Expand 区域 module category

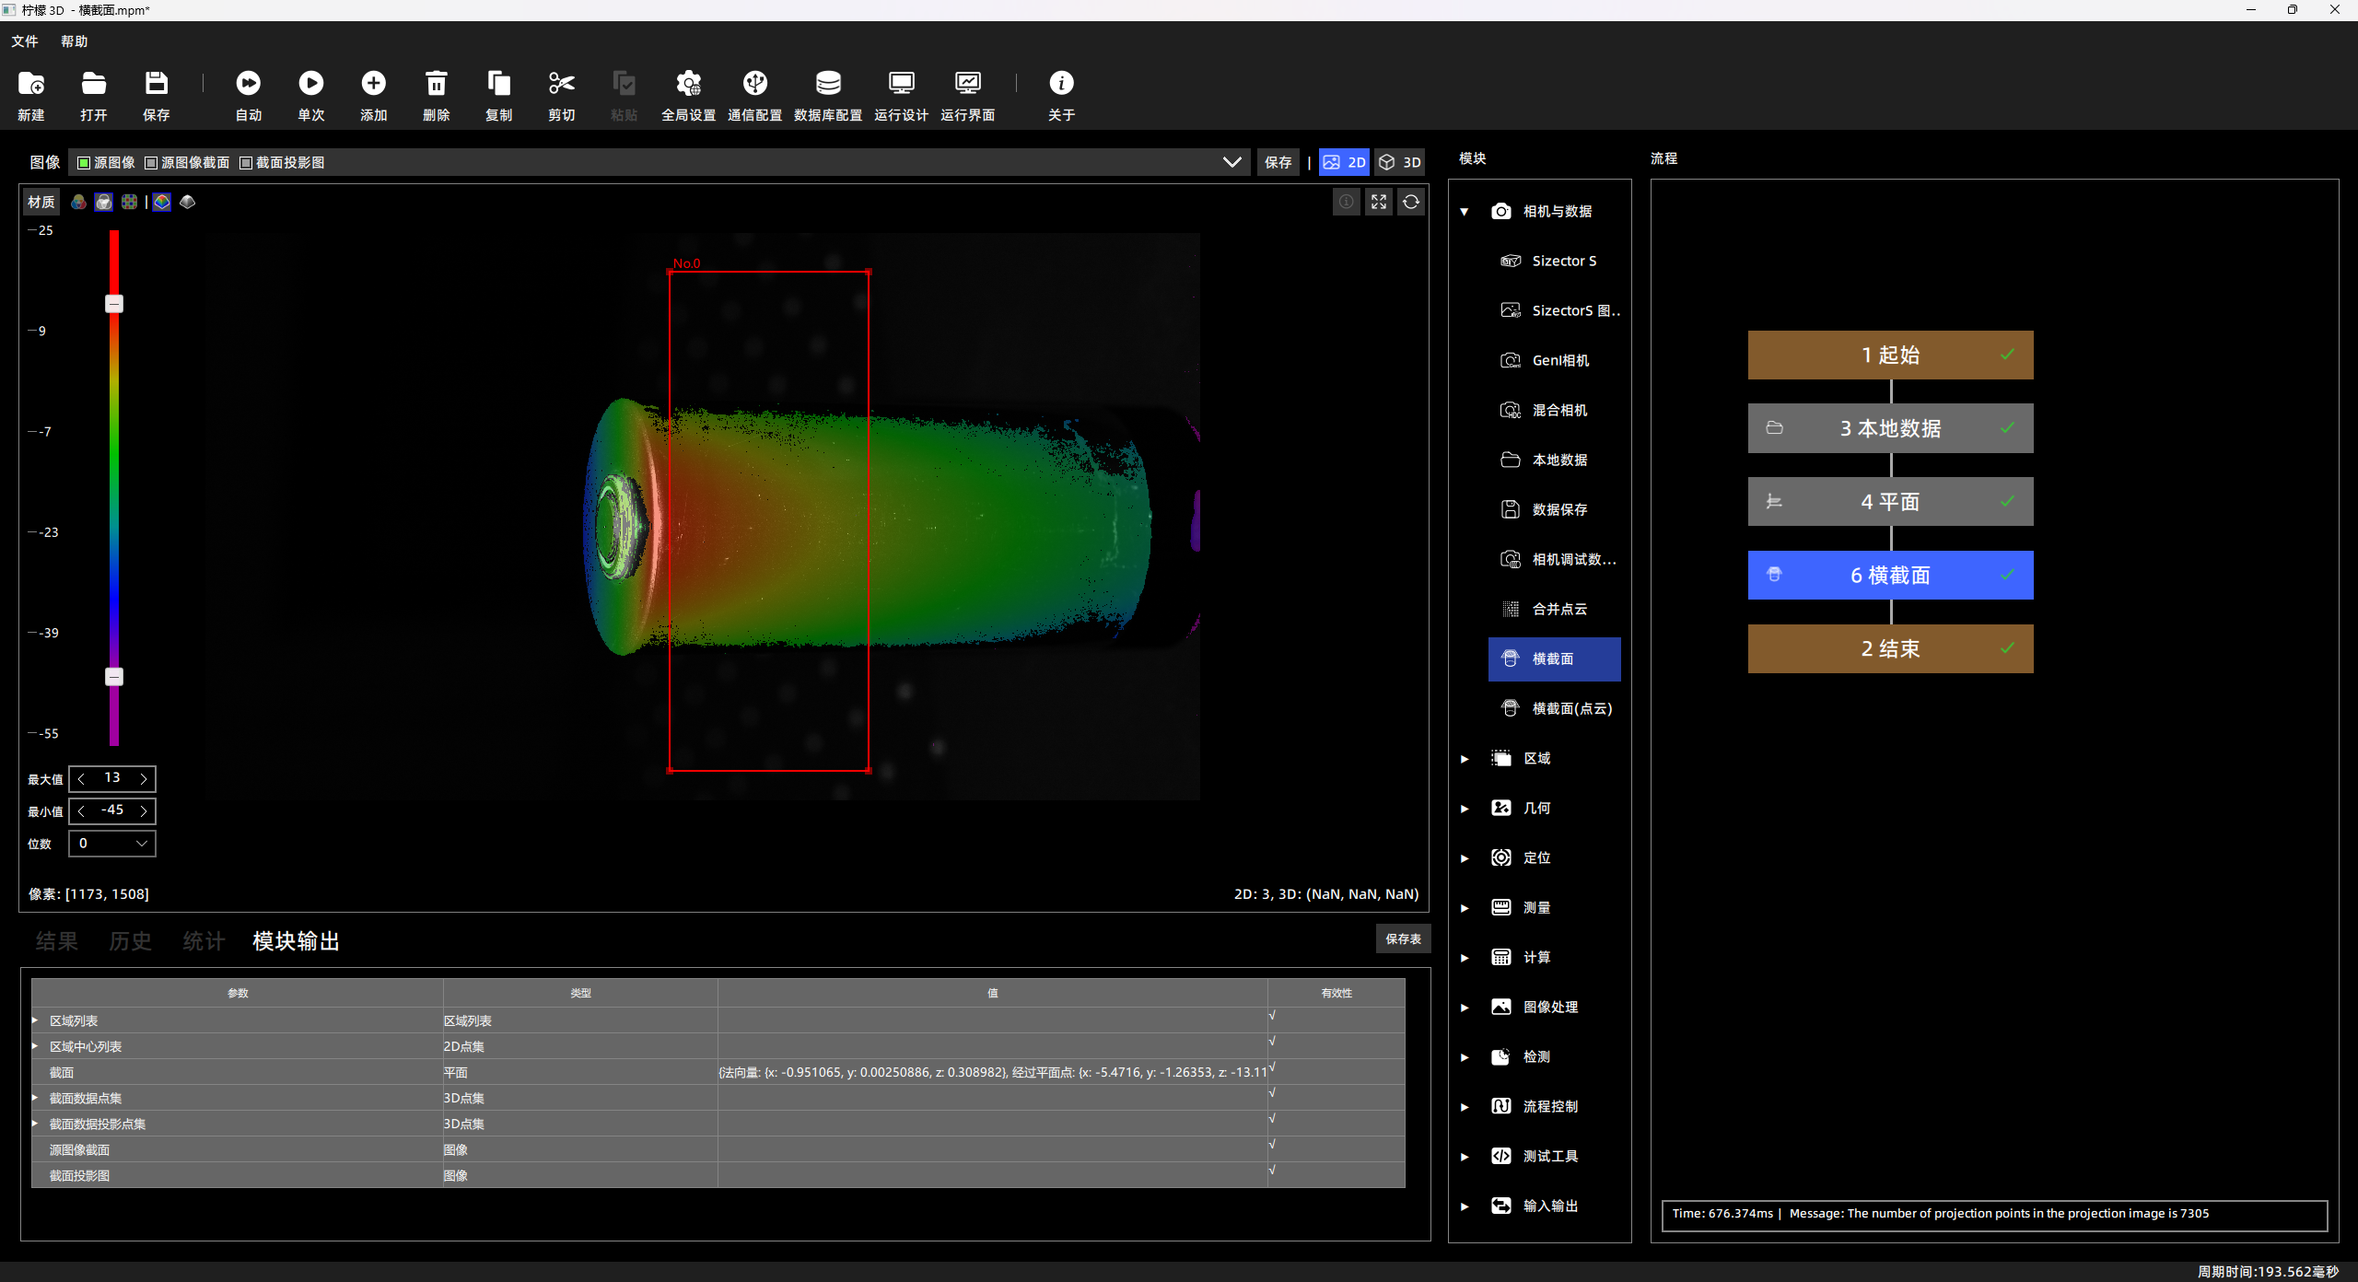coord(1464,759)
